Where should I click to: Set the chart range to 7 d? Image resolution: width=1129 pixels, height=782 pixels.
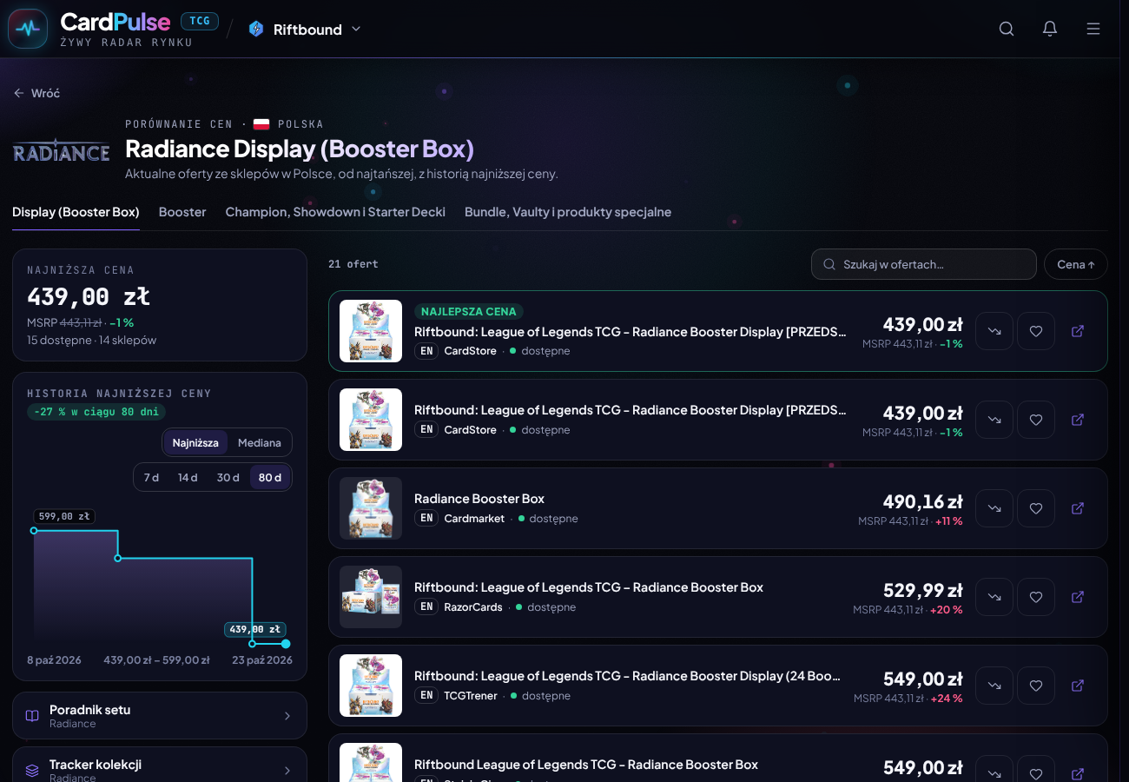pyautogui.click(x=151, y=477)
